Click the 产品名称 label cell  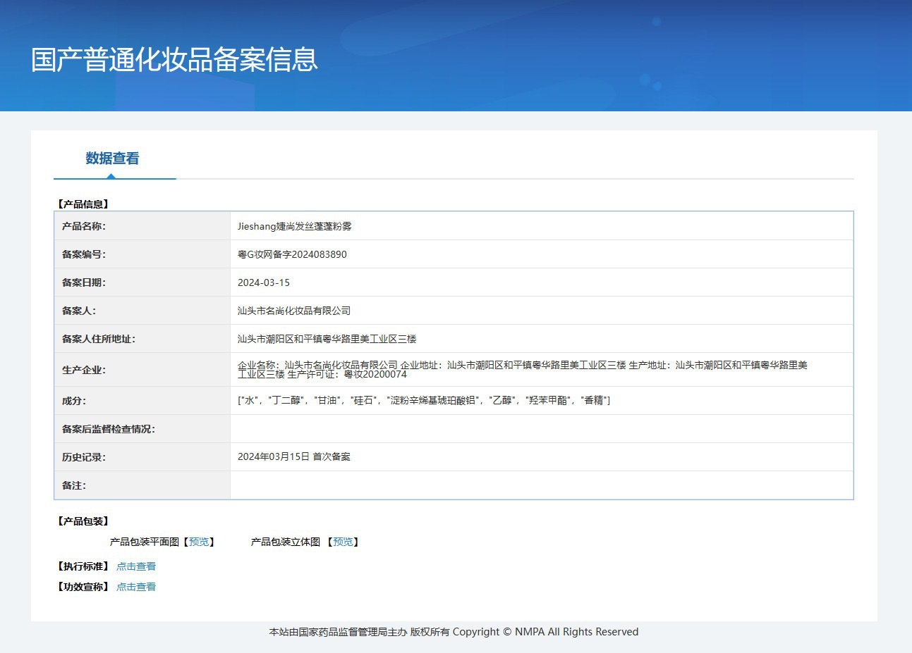click(x=83, y=226)
